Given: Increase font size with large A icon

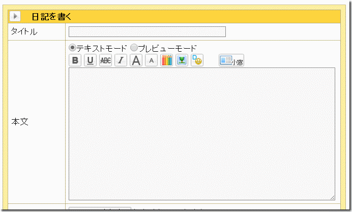Looking at the screenshot, I should click(136, 60).
